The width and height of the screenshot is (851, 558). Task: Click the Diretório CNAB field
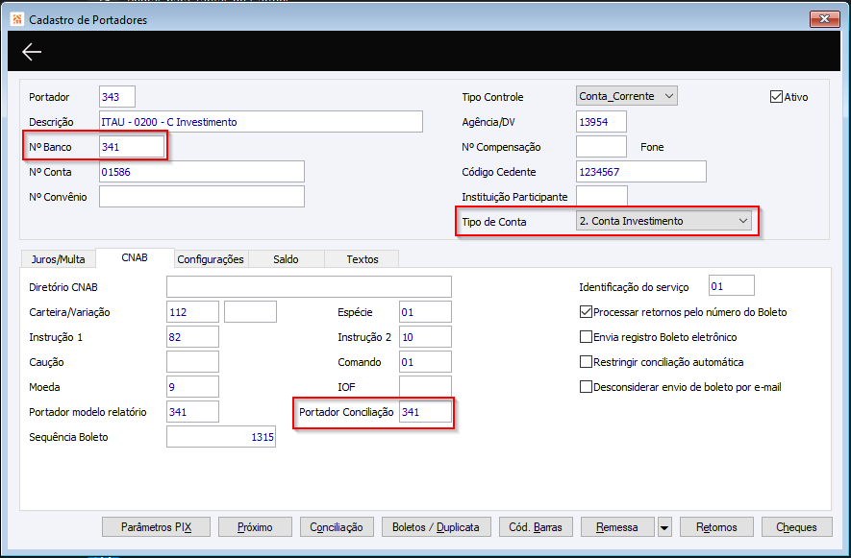pos(309,287)
